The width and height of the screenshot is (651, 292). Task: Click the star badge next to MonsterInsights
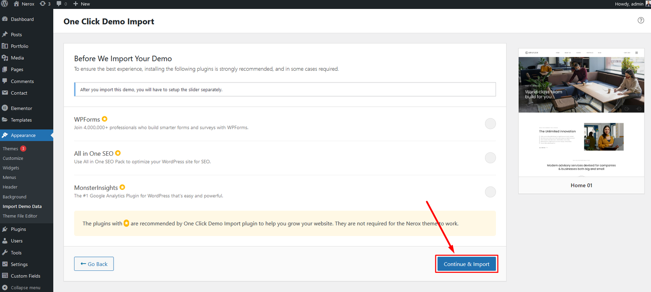point(122,187)
